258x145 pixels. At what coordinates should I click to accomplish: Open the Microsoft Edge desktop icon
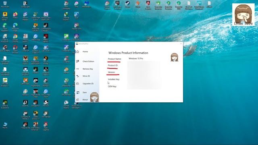(x=15, y=27)
